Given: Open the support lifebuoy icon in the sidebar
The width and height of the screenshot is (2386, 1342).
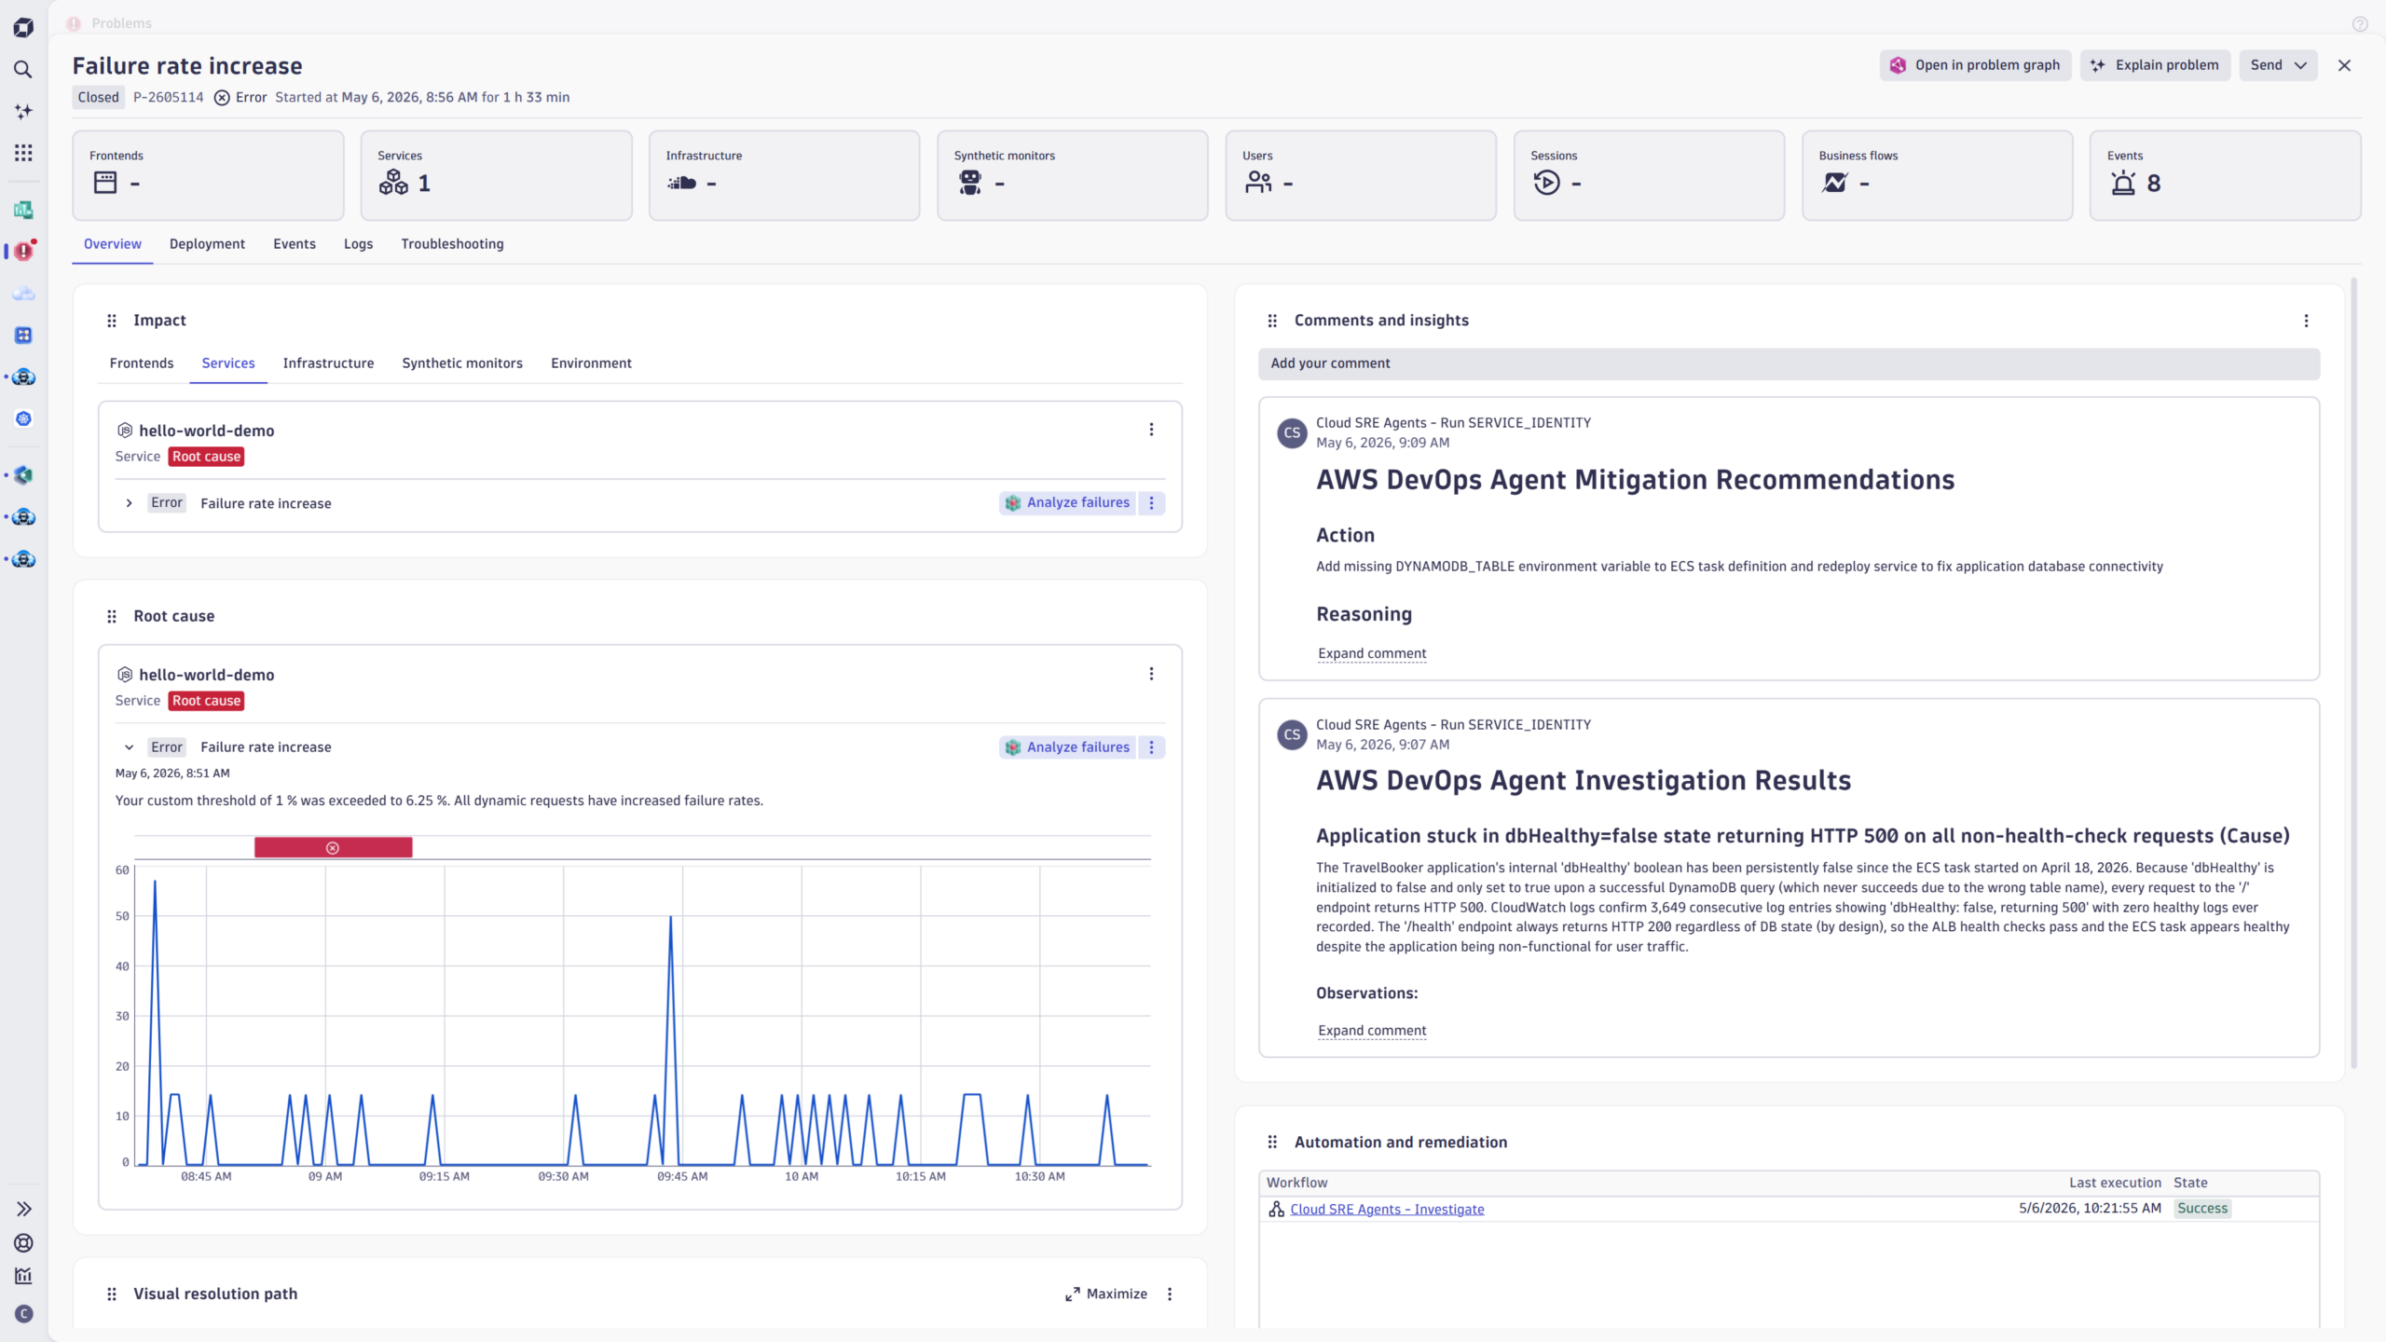Looking at the screenshot, I should (x=23, y=1243).
